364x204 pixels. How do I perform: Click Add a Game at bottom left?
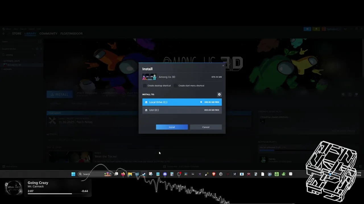pyautogui.click(x=10, y=166)
